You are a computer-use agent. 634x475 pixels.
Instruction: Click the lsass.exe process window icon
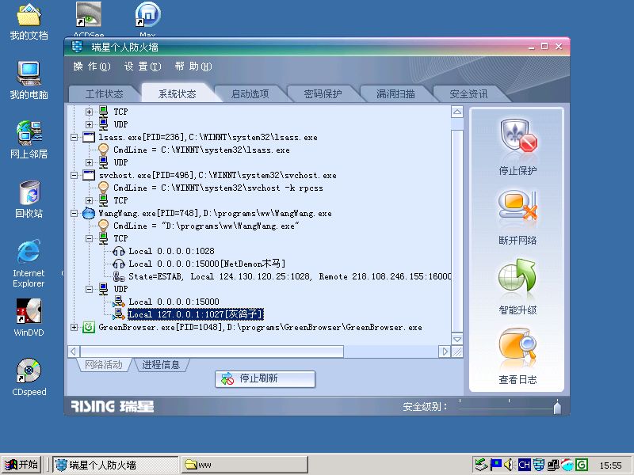(x=89, y=137)
